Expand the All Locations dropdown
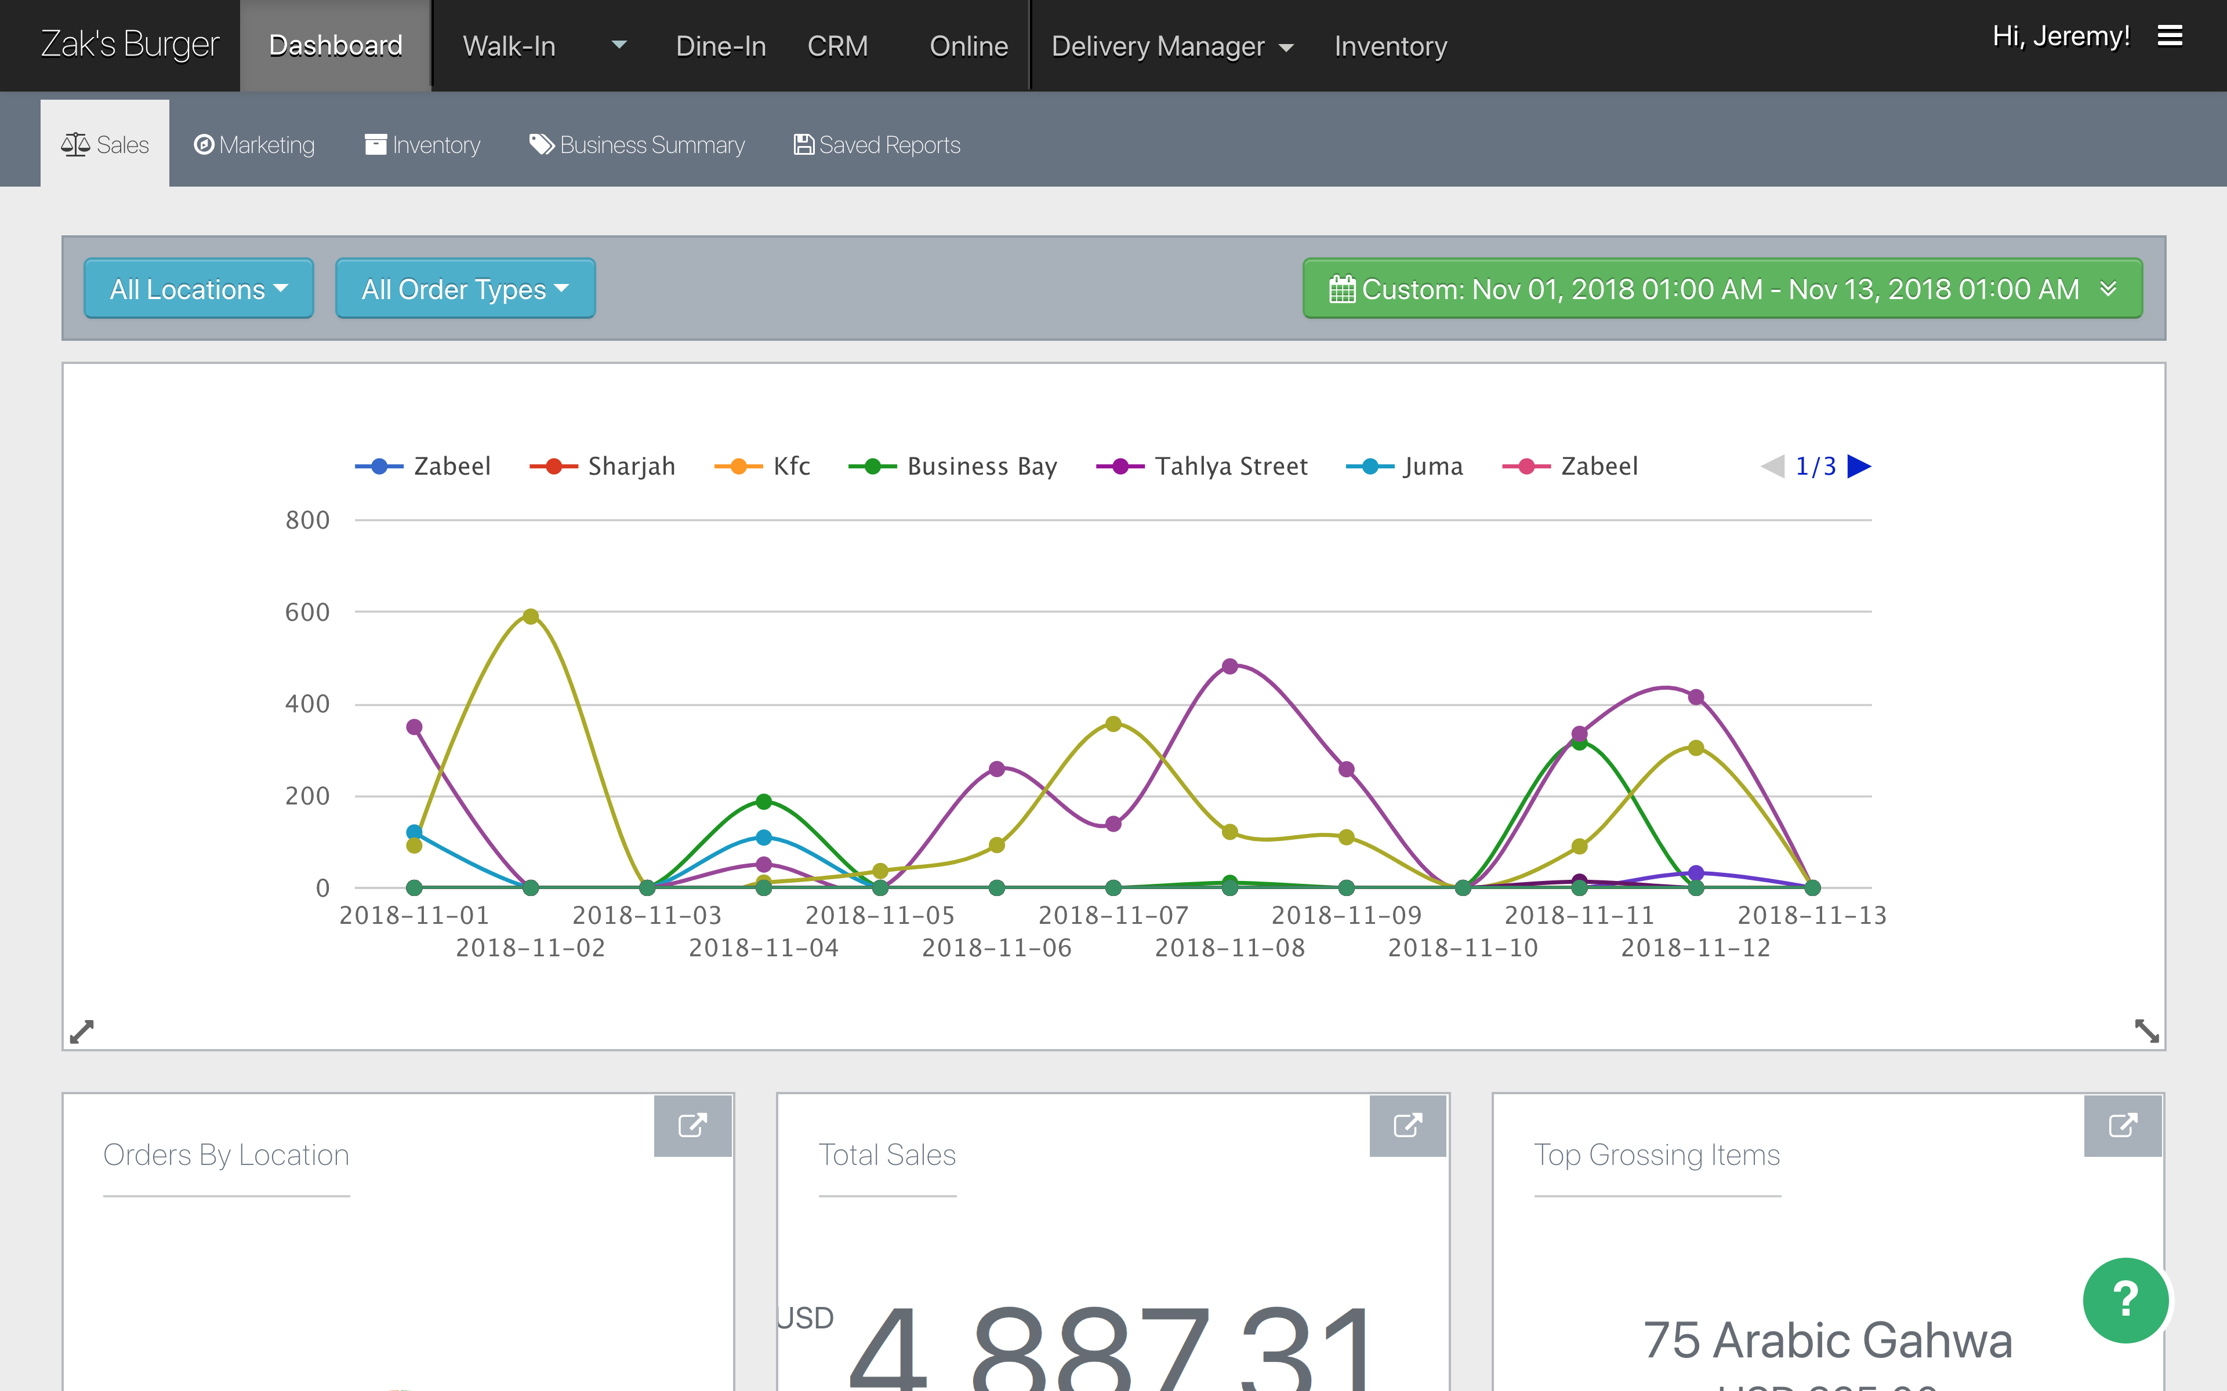The image size is (2227, 1391). point(199,289)
